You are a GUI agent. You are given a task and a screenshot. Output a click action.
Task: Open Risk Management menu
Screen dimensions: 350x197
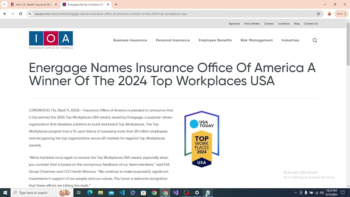pyautogui.click(x=256, y=40)
